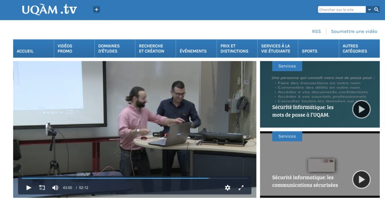Play the communications sécurisées video
385x203 pixels.
tap(361, 179)
